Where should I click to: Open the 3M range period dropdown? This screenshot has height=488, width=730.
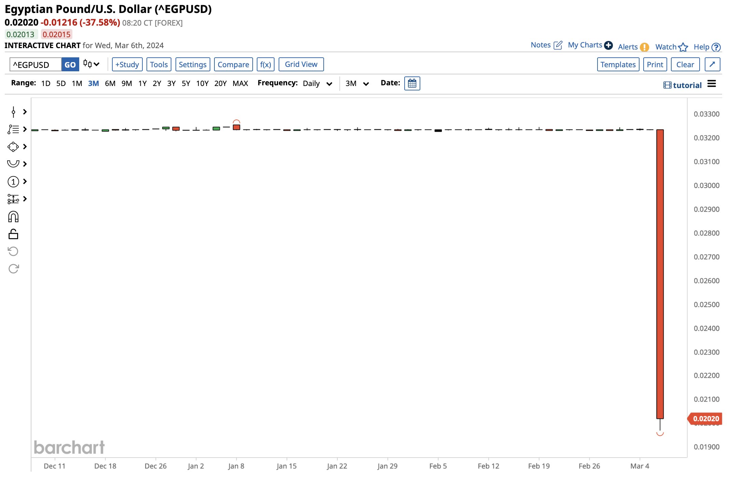point(357,83)
